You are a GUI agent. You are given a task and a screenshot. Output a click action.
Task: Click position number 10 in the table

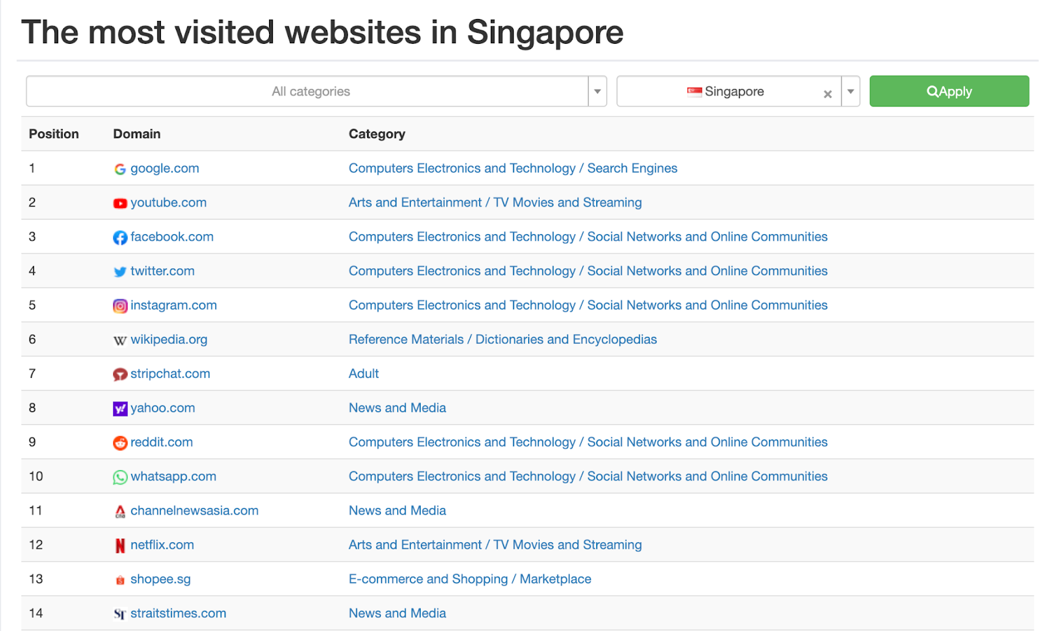36,476
